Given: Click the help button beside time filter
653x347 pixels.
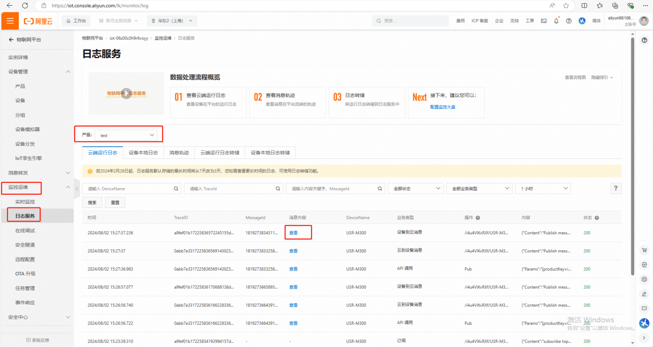Looking at the screenshot, I should [x=615, y=189].
